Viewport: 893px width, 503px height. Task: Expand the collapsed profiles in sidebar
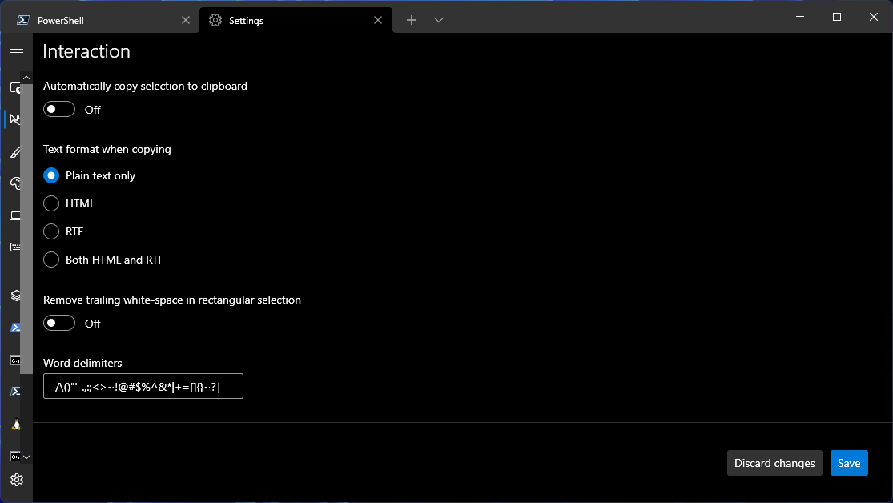click(x=25, y=456)
